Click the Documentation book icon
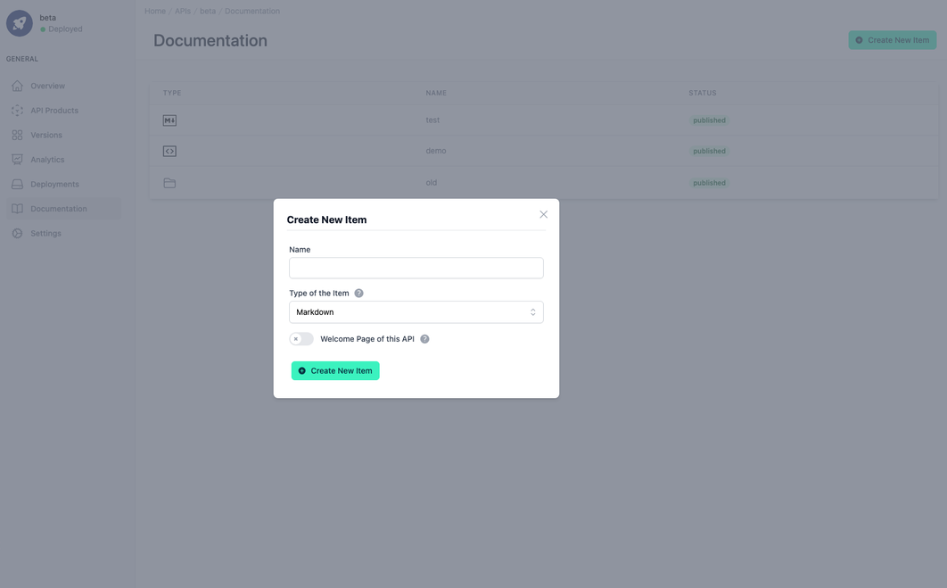Viewport: 947px width, 588px height. tap(16, 208)
